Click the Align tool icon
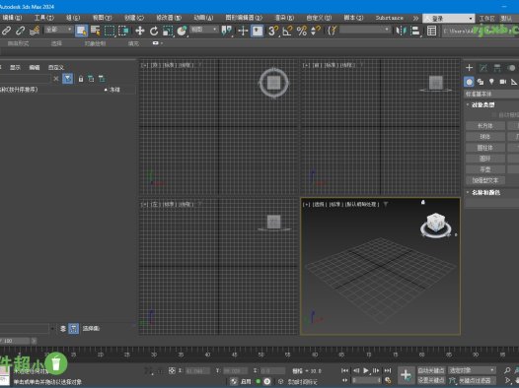 coord(415,32)
